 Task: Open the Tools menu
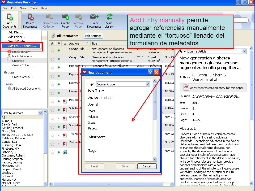(x=33, y=8)
